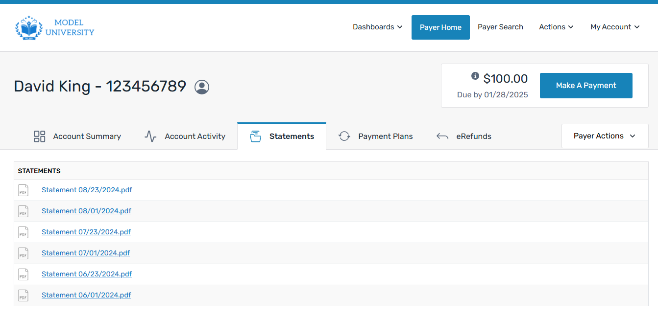Viewport: 658px width, 317px height.
Task: Go to the Payment Plans tab
Action: pos(376,136)
